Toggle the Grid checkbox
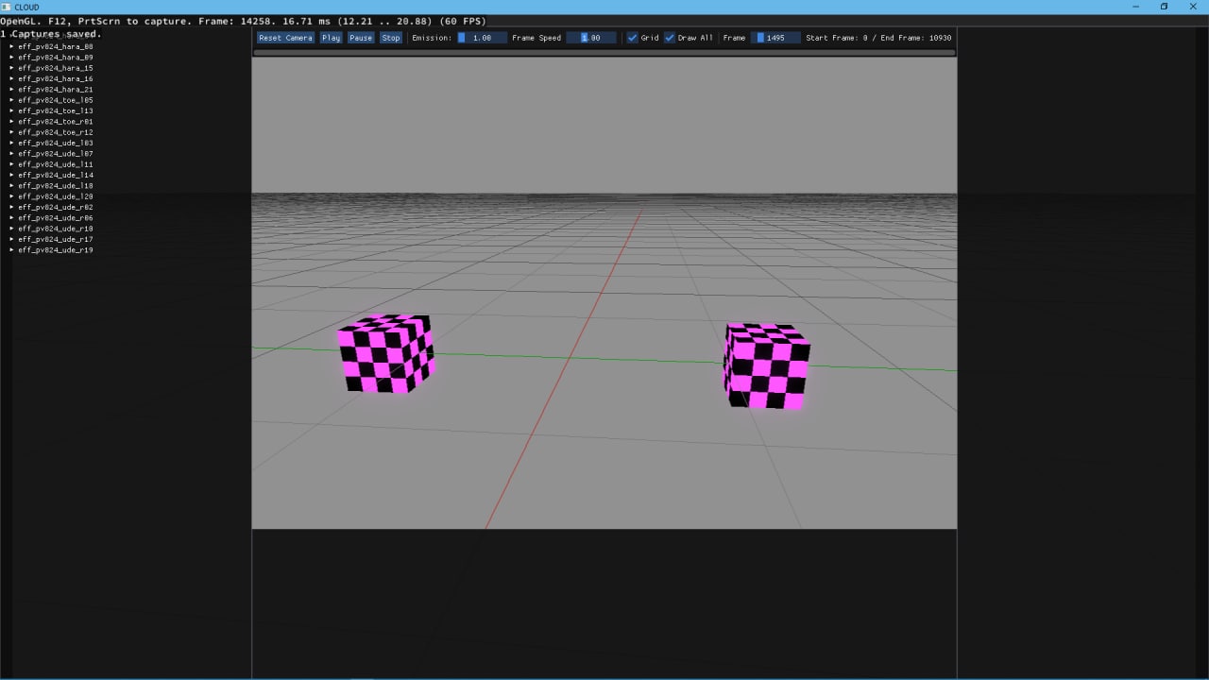 pyautogui.click(x=633, y=38)
